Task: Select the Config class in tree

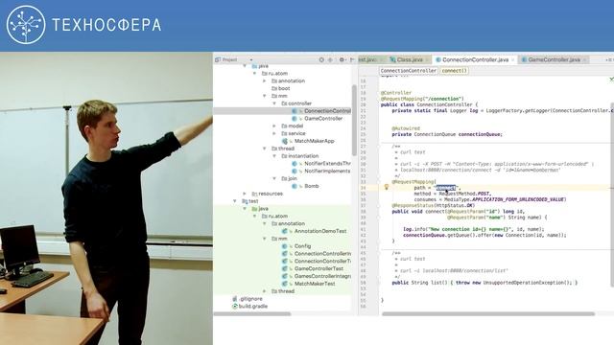Action: click(x=302, y=246)
